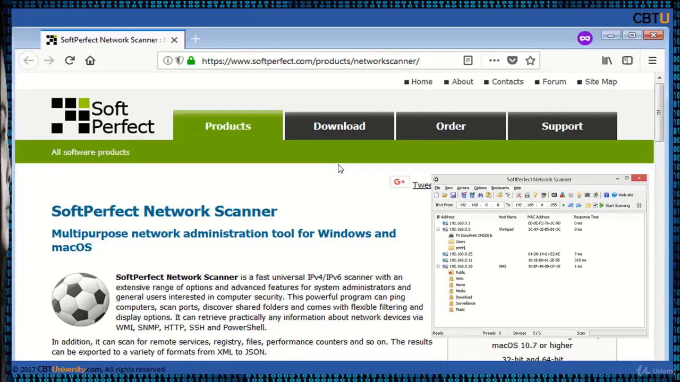This screenshot has width=680, height=382.
Task: Save page to Pocket
Action: click(x=512, y=60)
